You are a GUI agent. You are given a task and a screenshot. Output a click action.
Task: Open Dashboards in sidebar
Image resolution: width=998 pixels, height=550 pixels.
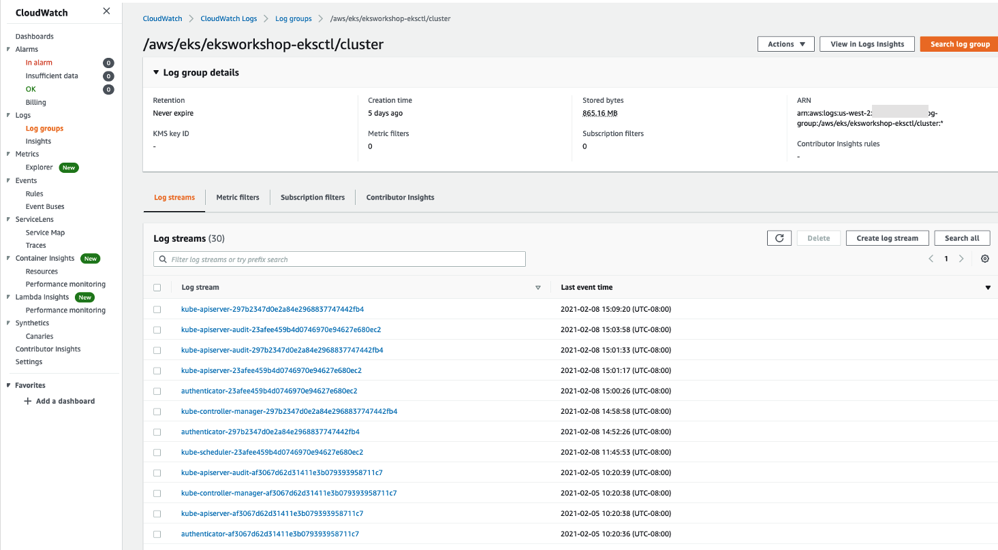click(34, 37)
